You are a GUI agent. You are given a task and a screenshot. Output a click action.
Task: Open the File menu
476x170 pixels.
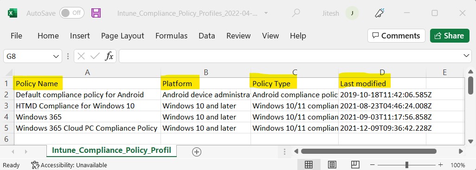point(16,36)
